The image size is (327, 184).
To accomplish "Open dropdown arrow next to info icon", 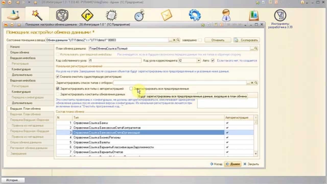I will pos(307,3).
